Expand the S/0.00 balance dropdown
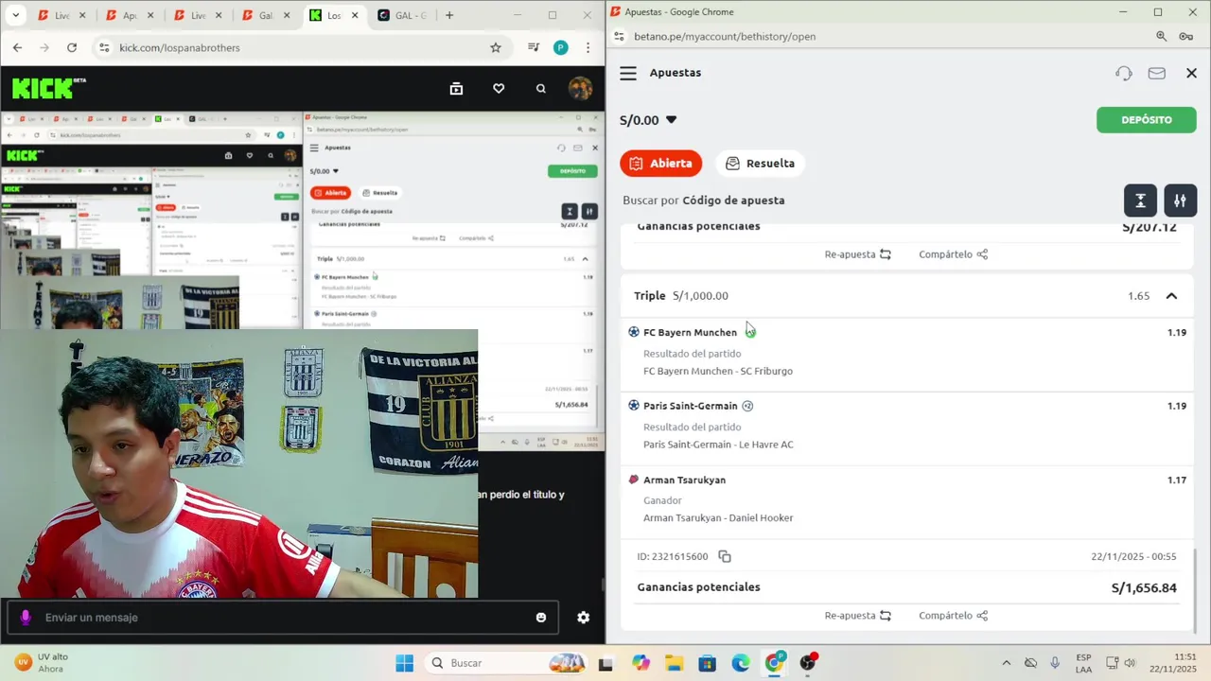 [x=648, y=120]
